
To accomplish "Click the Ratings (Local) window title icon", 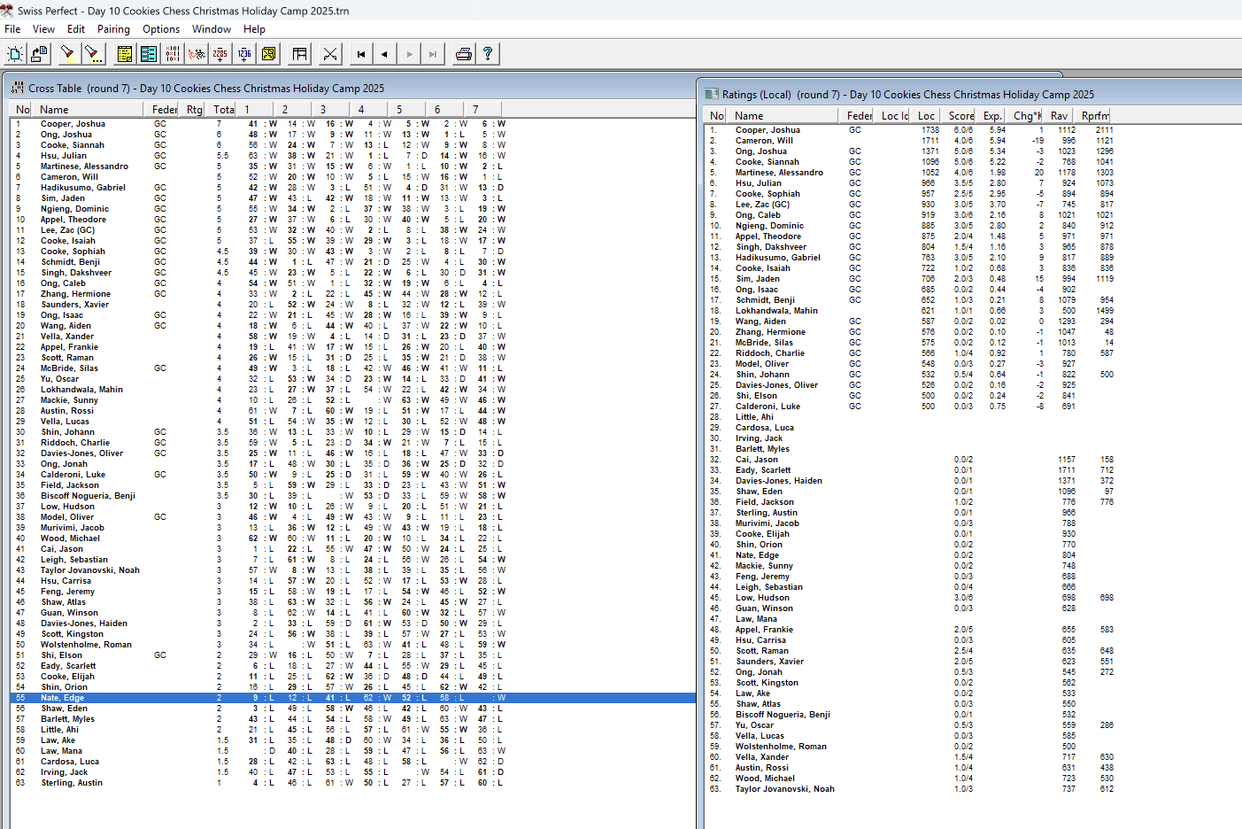I will (x=711, y=94).
